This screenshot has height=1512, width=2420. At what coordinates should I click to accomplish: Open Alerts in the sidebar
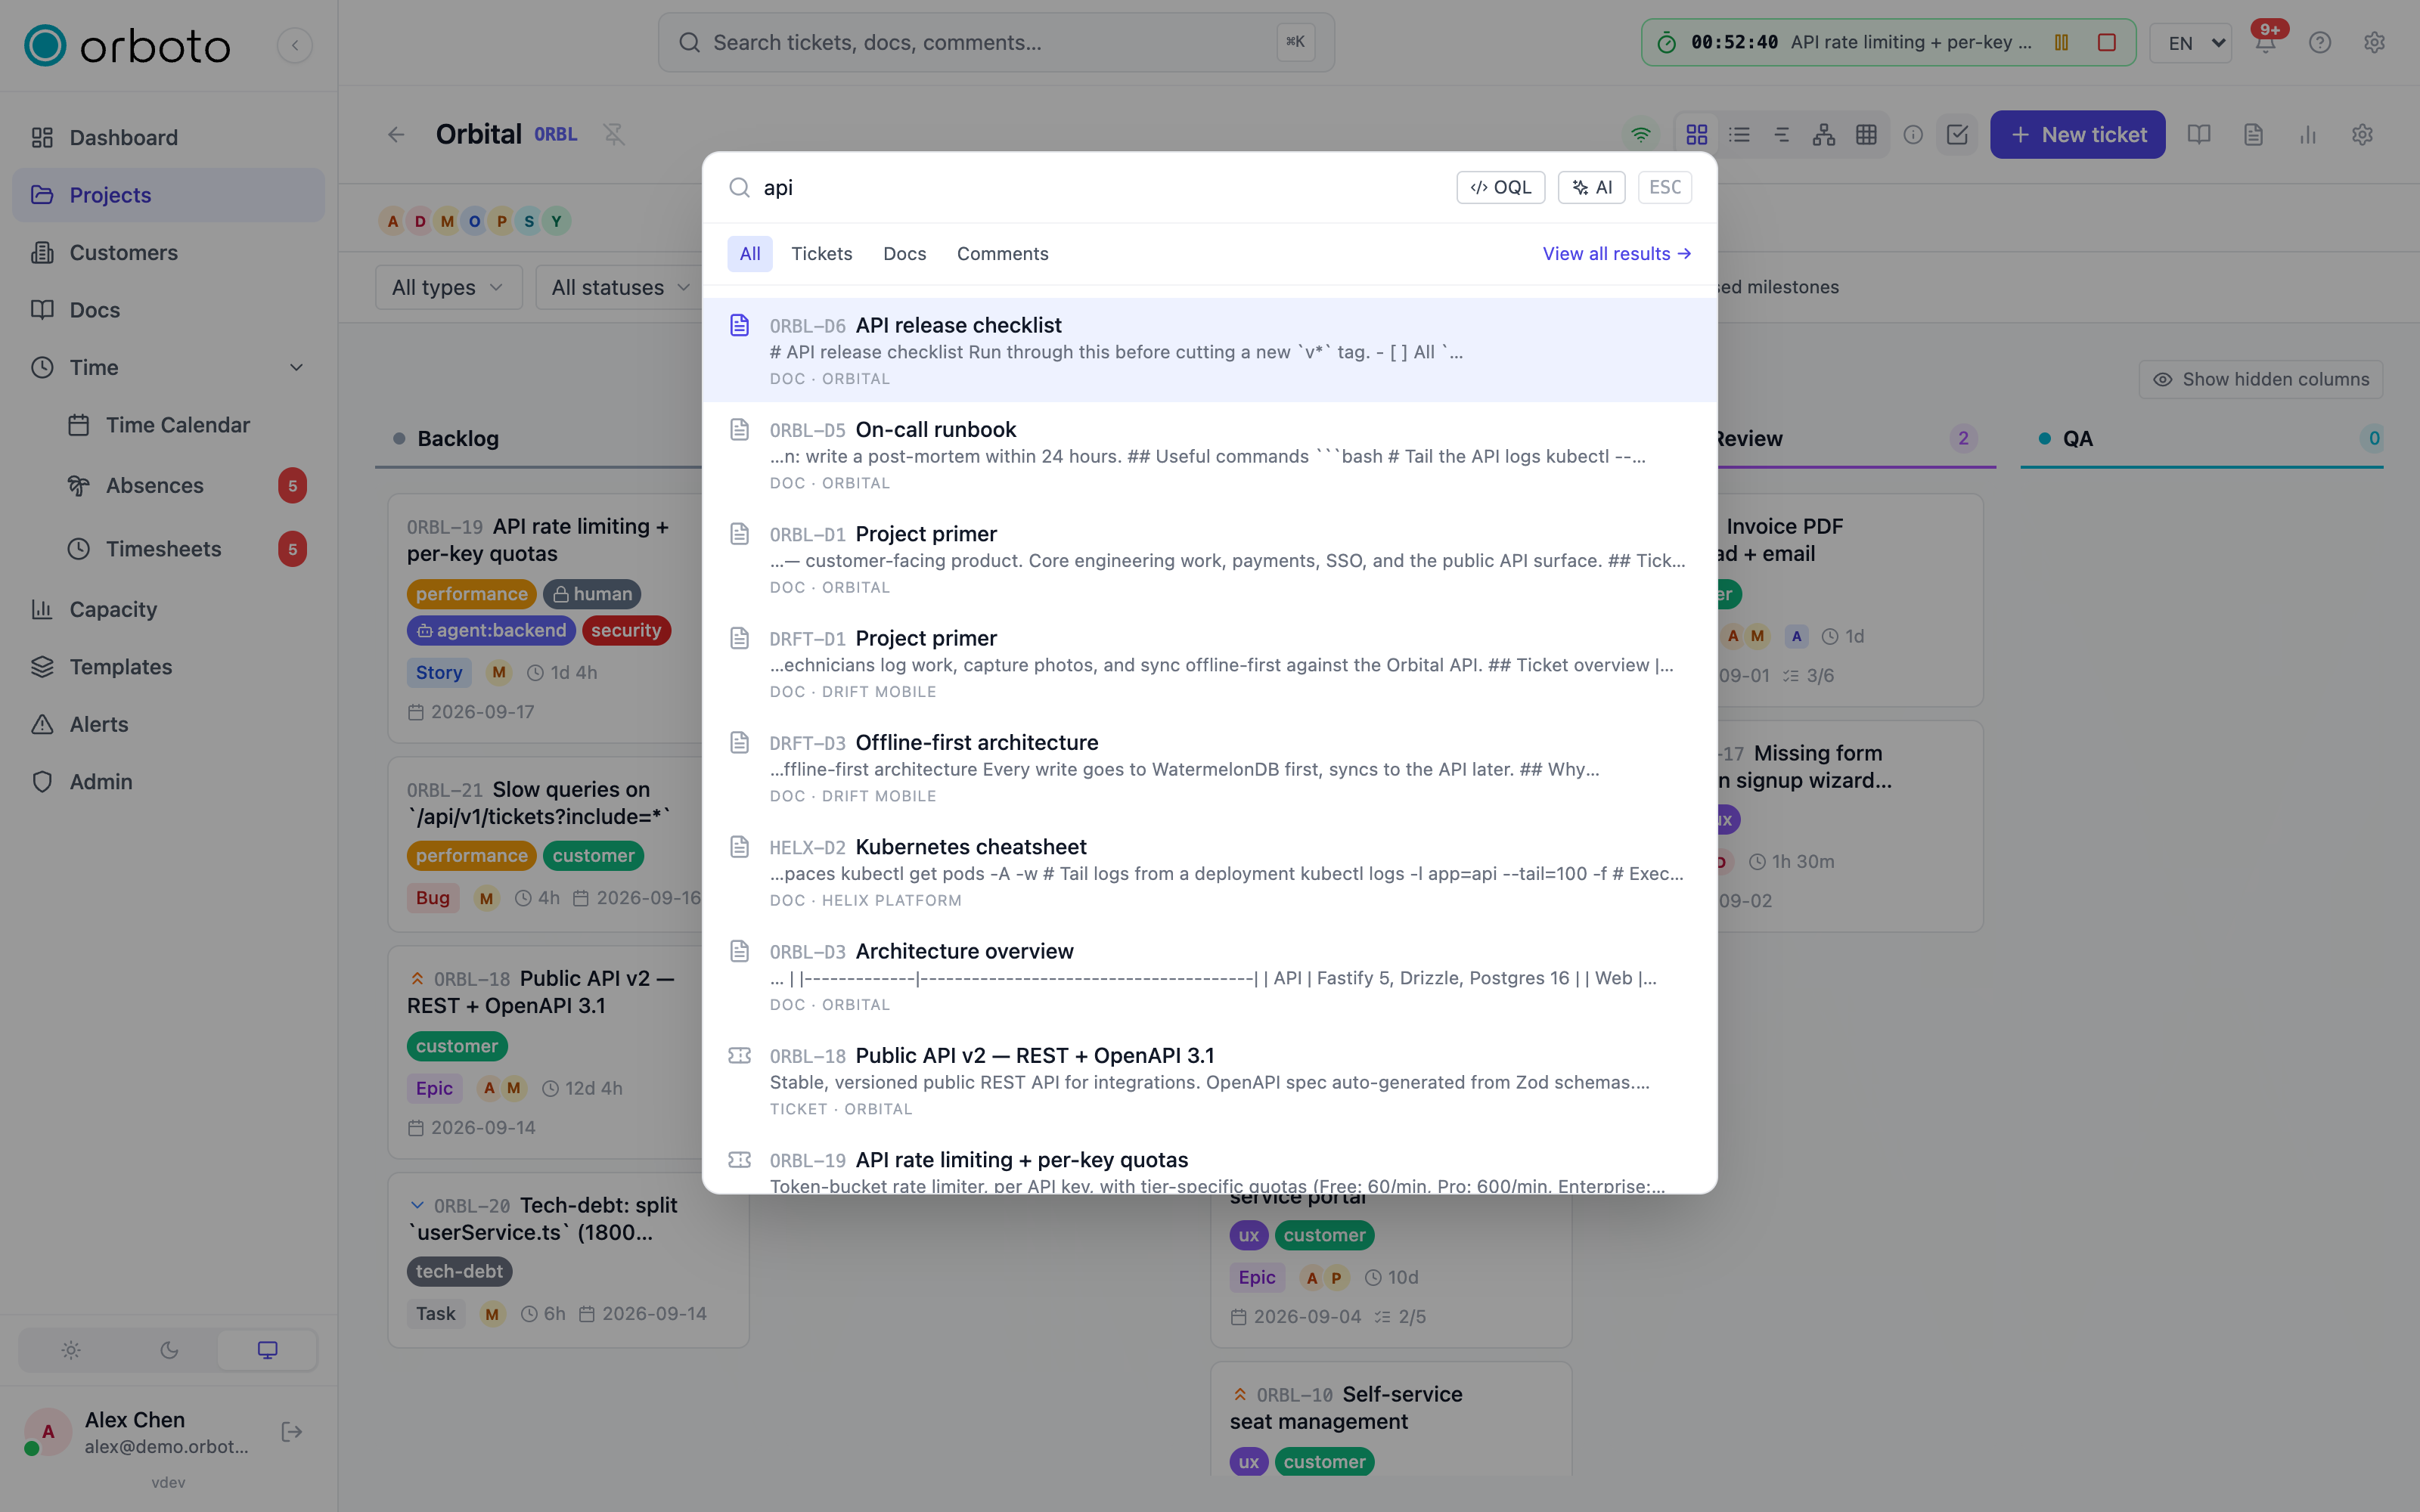tap(168, 724)
